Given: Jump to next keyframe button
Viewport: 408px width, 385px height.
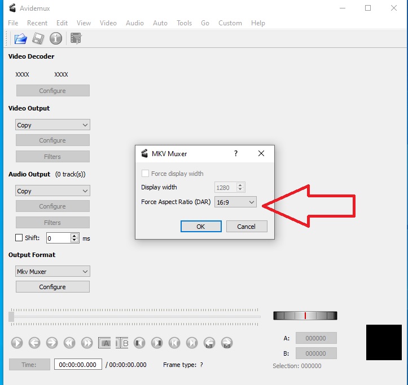Looking at the screenshot, I should coord(87,343).
